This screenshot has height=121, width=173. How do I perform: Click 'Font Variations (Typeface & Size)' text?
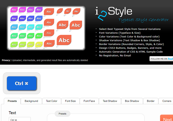[x=120, y=33]
